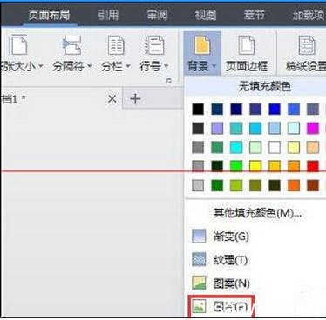Pick the black color swatch
This screenshot has height=320, width=326.
pyautogui.click(x=198, y=110)
